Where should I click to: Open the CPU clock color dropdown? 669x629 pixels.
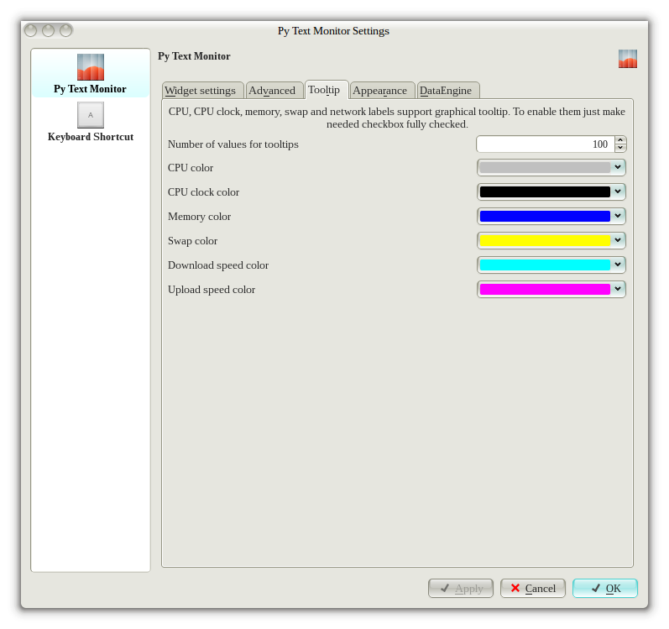pyautogui.click(x=618, y=192)
